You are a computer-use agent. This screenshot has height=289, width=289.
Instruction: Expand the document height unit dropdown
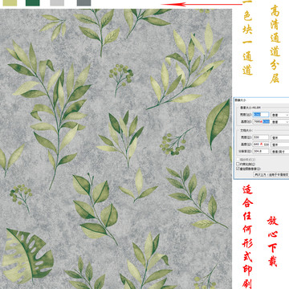point(280,144)
